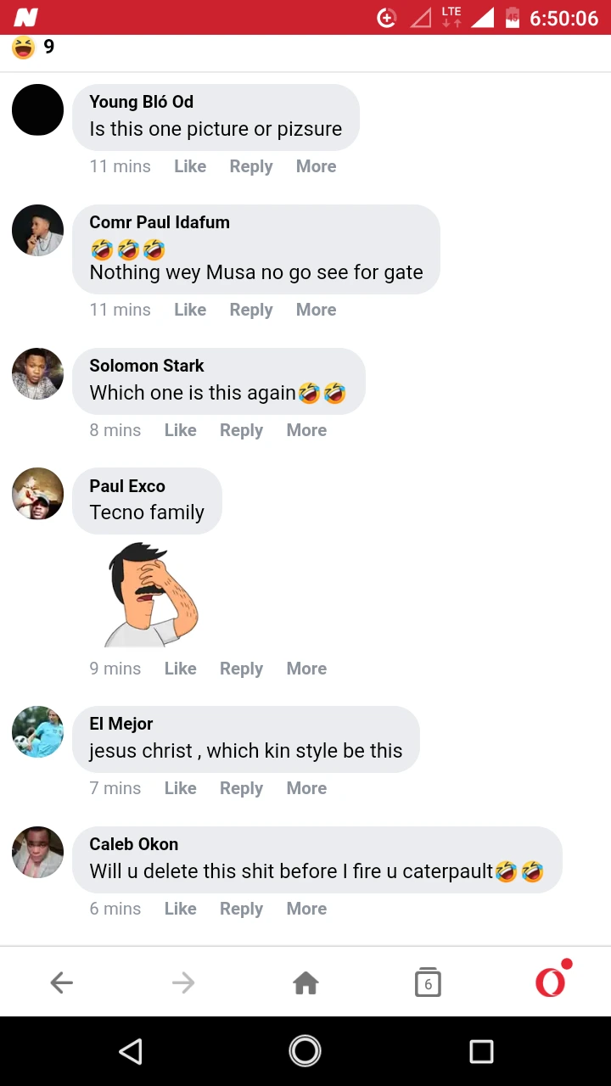611x1086 pixels.
Task: Reply to Caleb Okon's comment
Action: click(241, 909)
